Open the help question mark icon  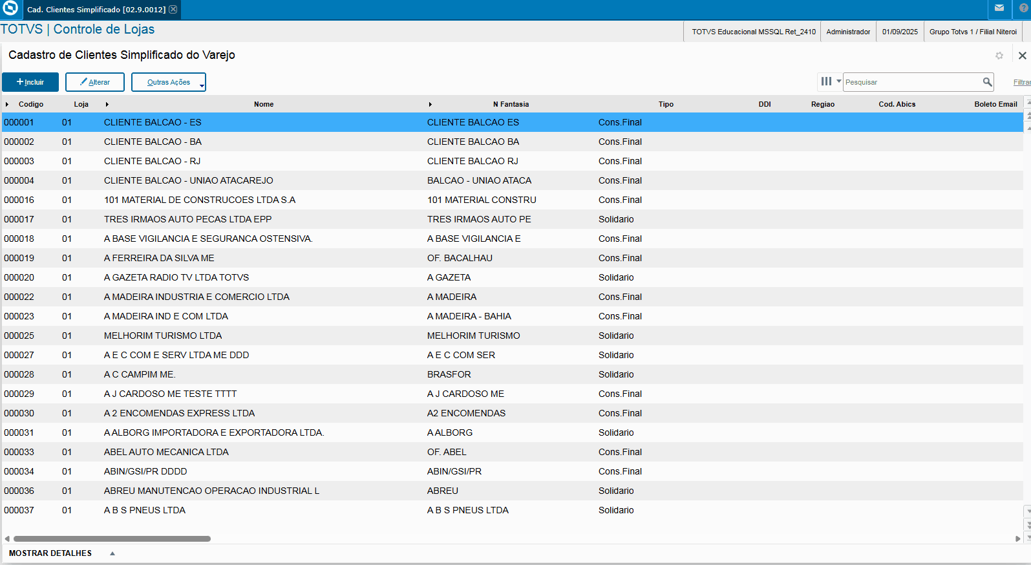tap(1024, 8)
